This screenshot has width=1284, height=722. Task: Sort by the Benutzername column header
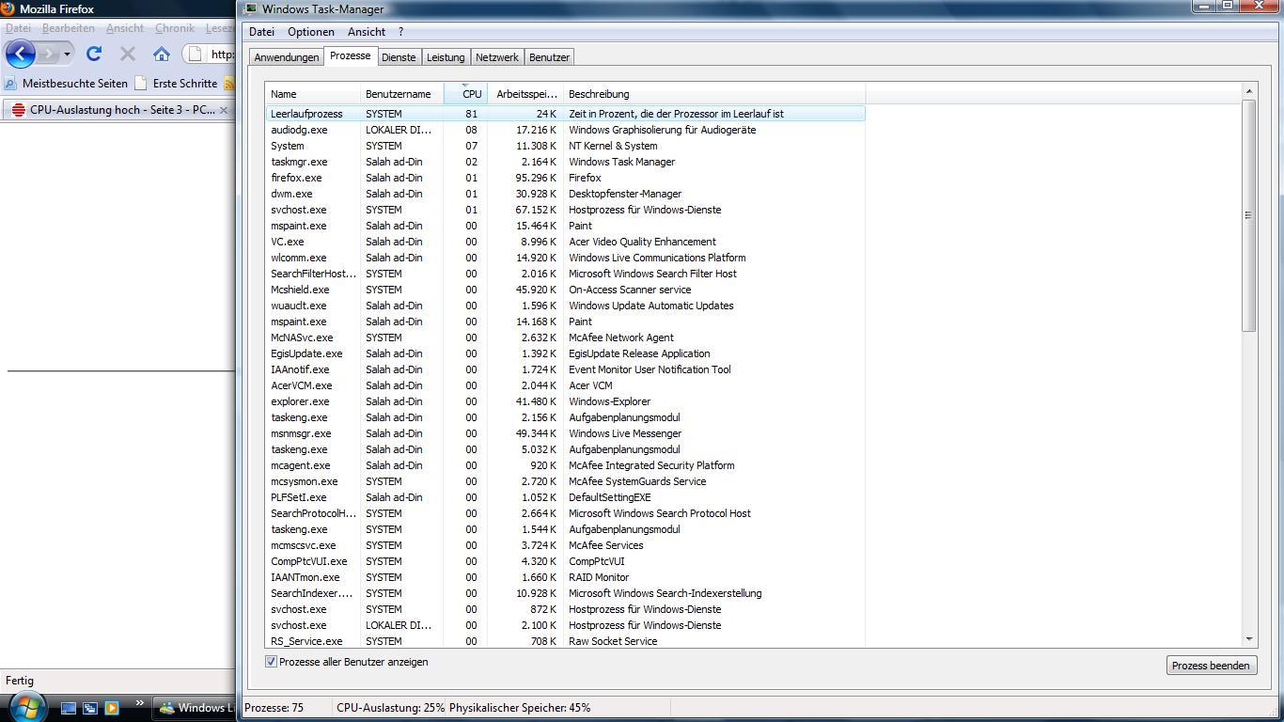401,94
